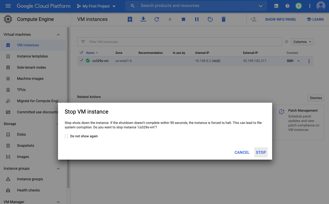
Task: Open the cs329s-vm instance name link
Action: point(100,61)
